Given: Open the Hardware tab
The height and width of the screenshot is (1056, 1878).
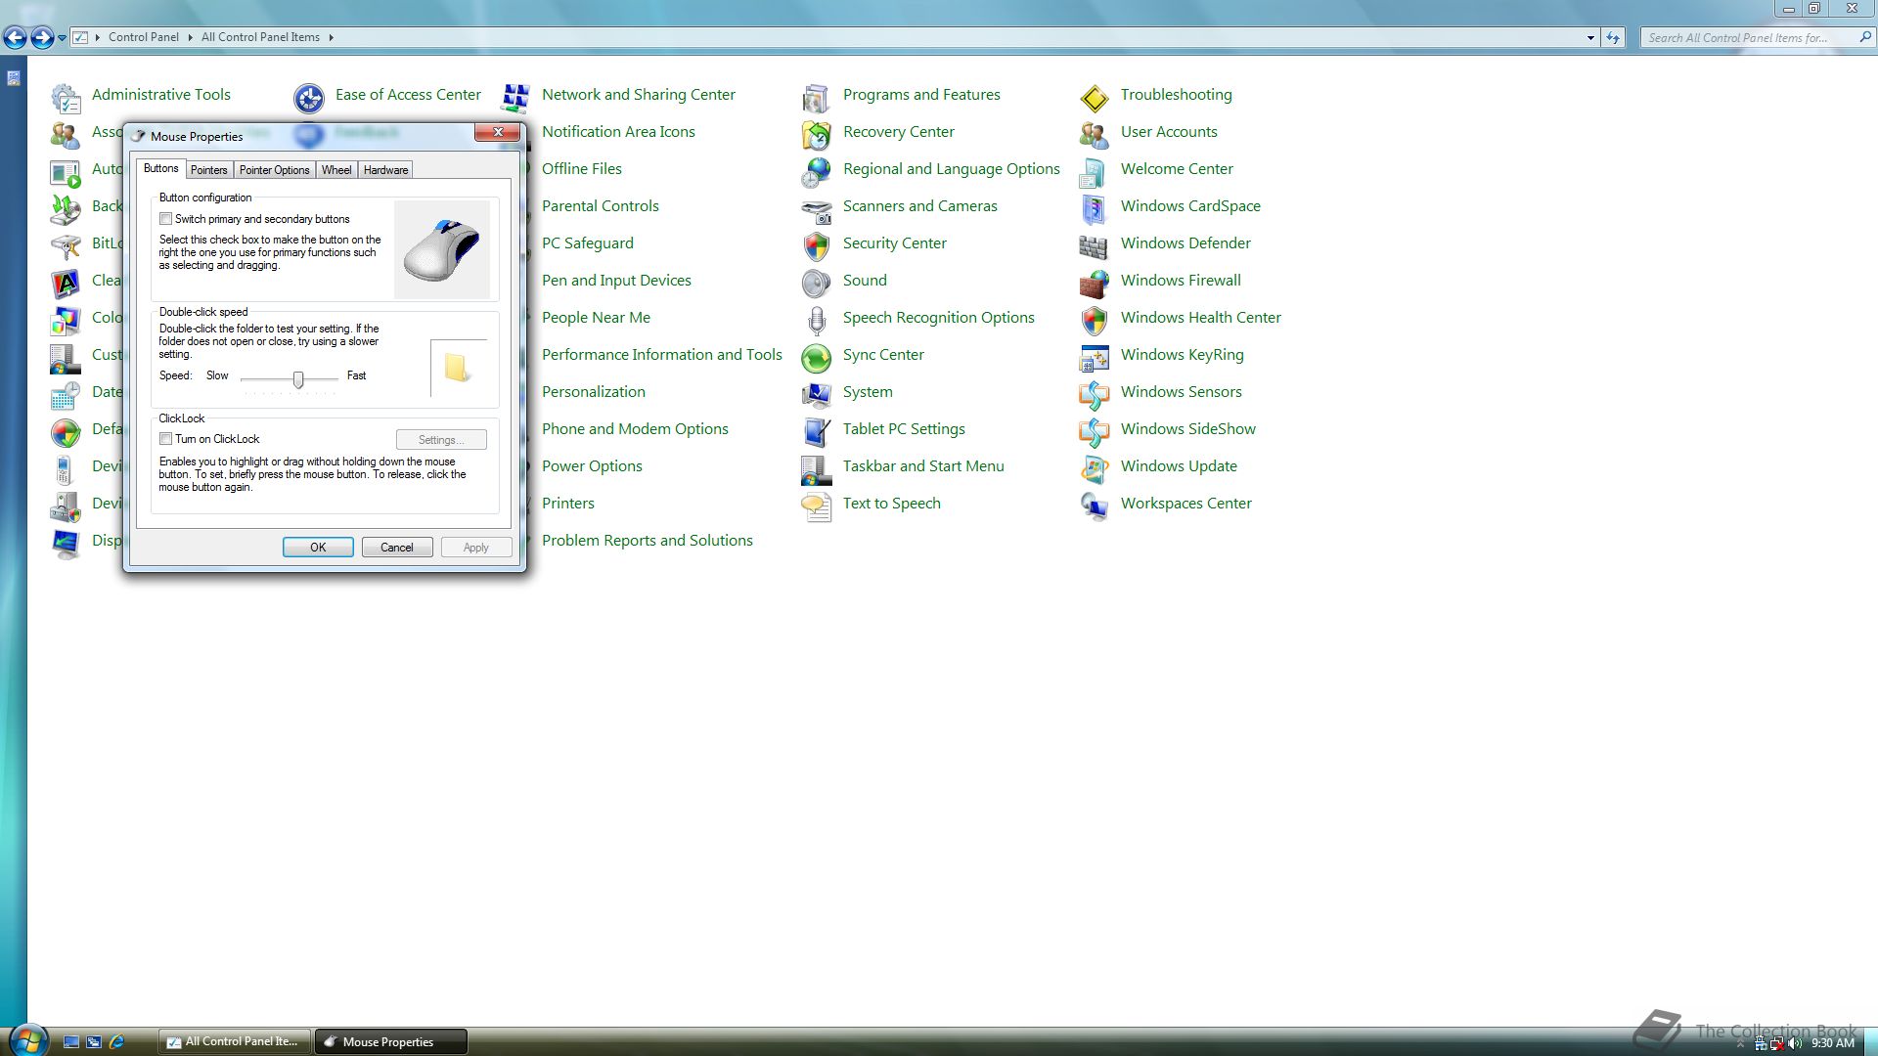Looking at the screenshot, I should click(x=385, y=170).
